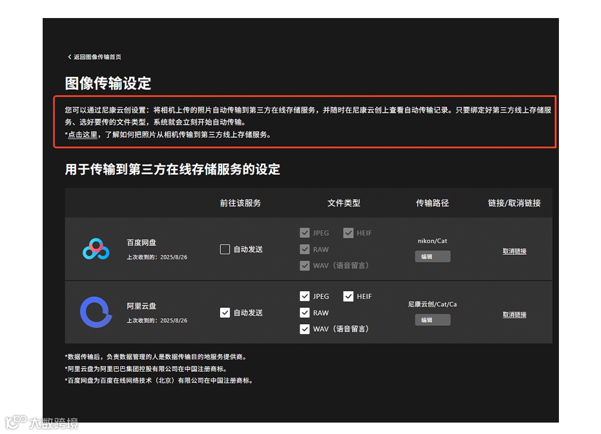Click 取消链接 for 百度网盘
The height and width of the screenshot is (434, 601).
514,251
